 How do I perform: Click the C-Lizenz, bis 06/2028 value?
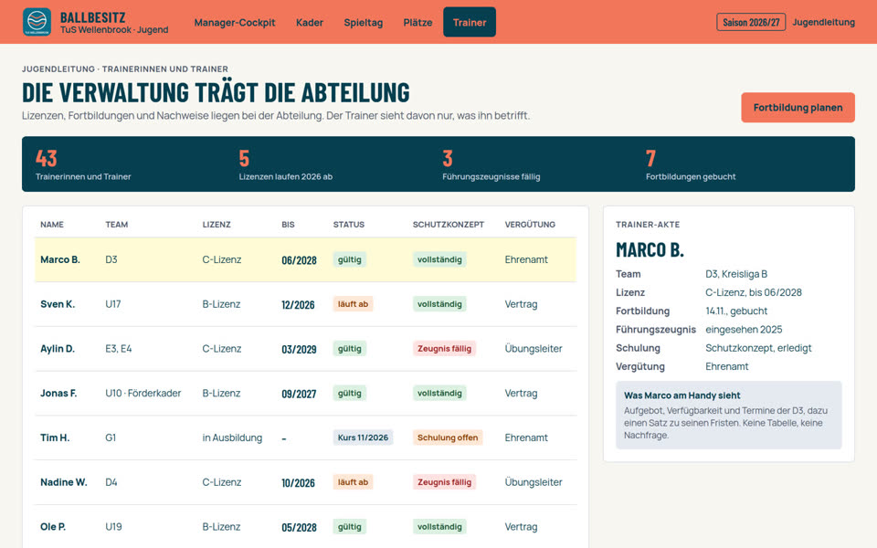pos(754,292)
